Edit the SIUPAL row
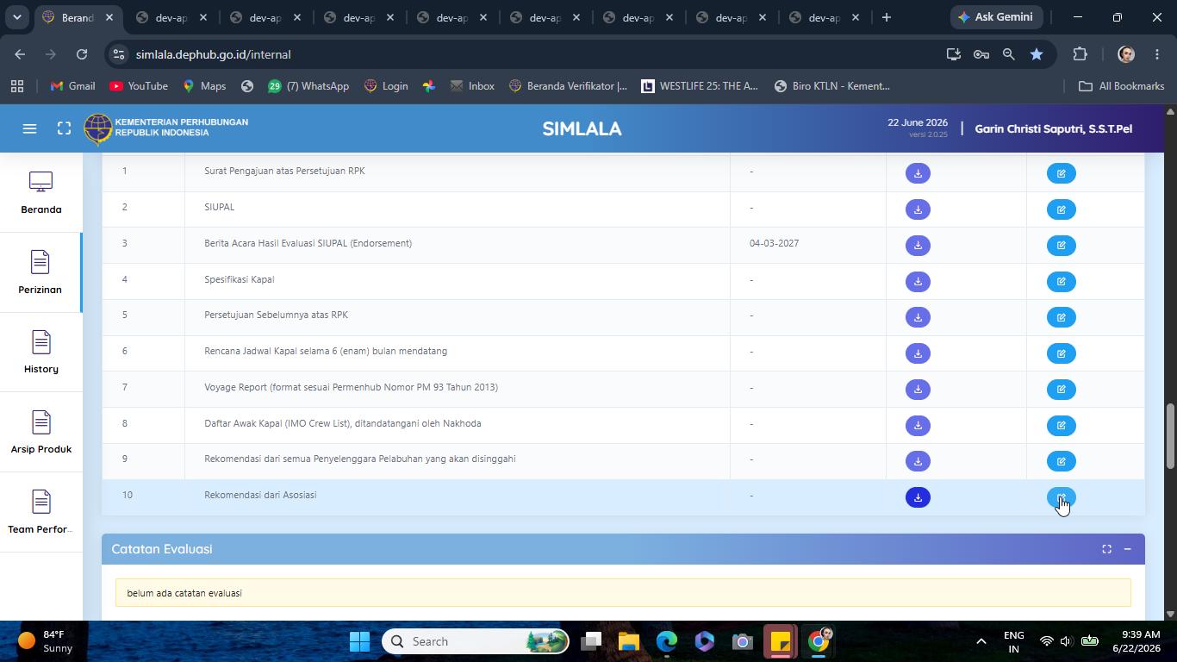The height and width of the screenshot is (662, 1177). [x=1061, y=209]
